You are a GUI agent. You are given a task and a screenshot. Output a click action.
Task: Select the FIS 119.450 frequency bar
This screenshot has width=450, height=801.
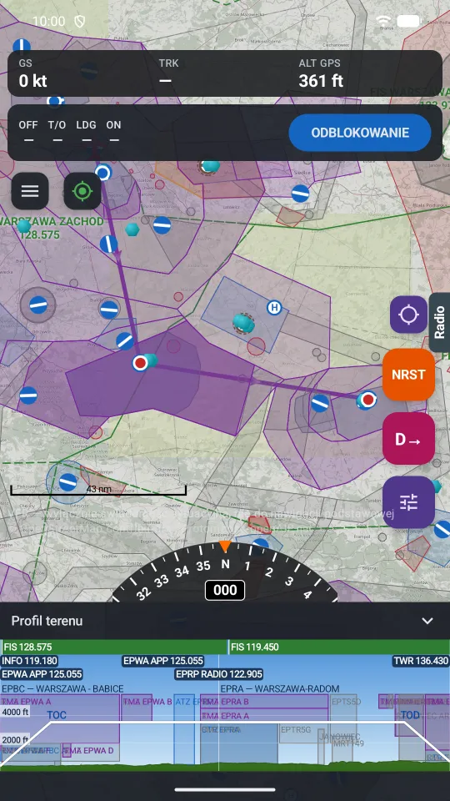tap(339, 647)
